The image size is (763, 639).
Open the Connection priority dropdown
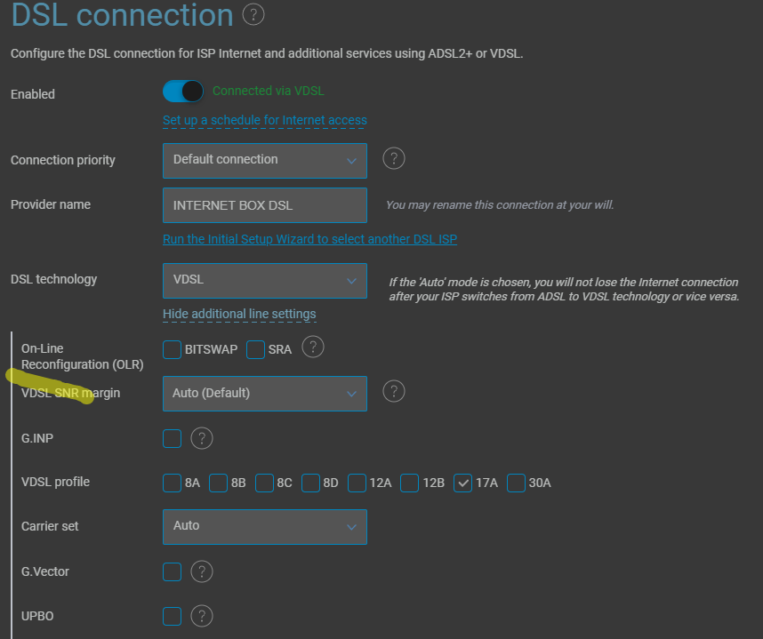coord(265,161)
